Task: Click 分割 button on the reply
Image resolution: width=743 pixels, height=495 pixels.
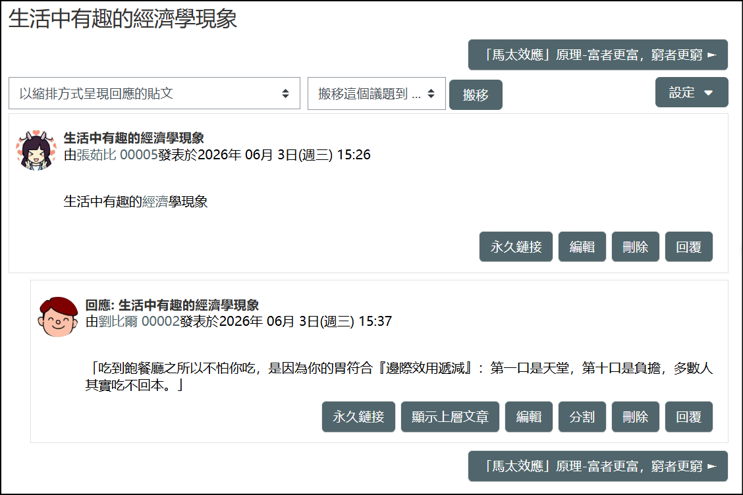Action: (582, 417)
